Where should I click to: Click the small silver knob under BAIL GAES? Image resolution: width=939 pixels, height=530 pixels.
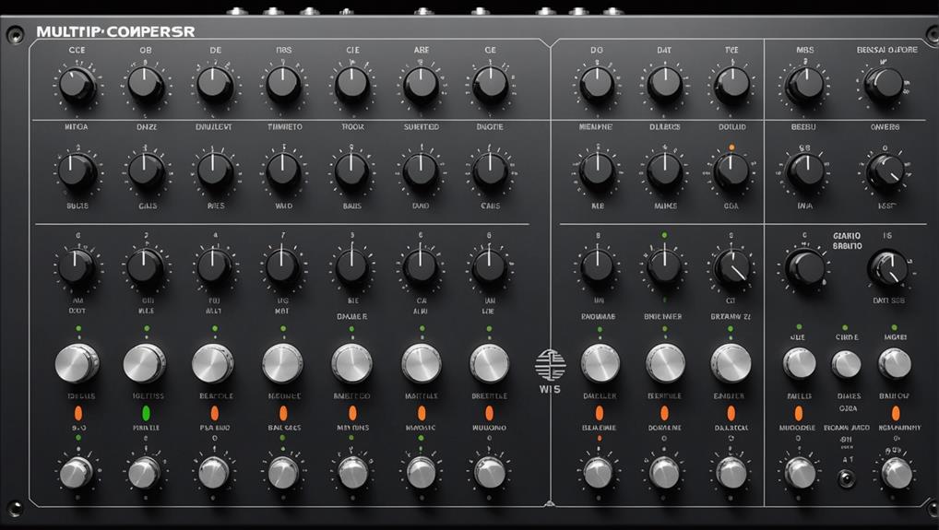tap(283, 473)
